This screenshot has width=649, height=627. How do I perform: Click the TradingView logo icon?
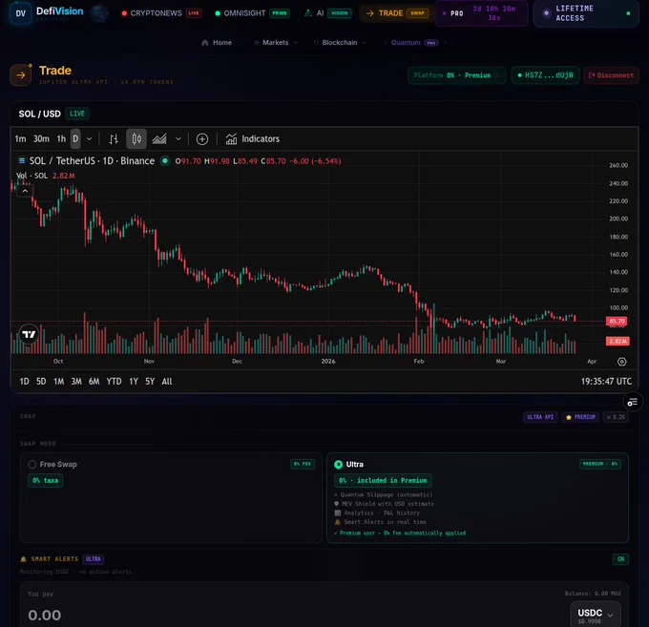click(29, 334)
